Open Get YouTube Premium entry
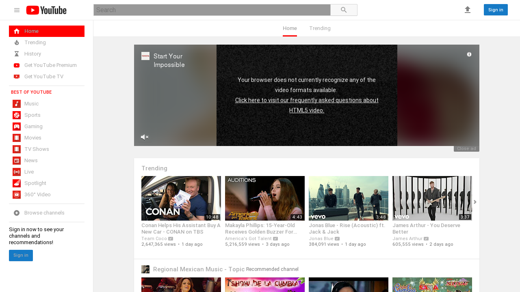 click(47, 65)
